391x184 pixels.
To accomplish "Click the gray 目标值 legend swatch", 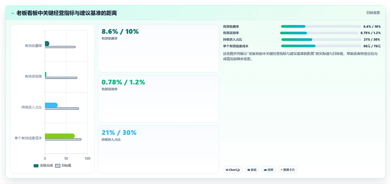I will tap(58, 166).
